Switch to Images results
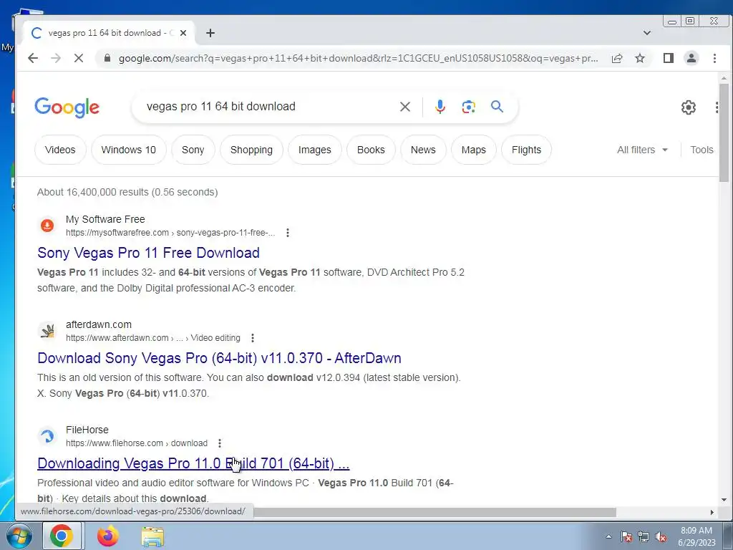The height and width of the screenshot is (550, 733). pos(315,150)
